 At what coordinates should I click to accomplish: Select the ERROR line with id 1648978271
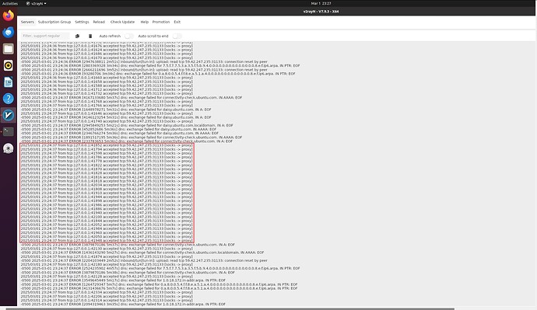[x=116, y=110]
